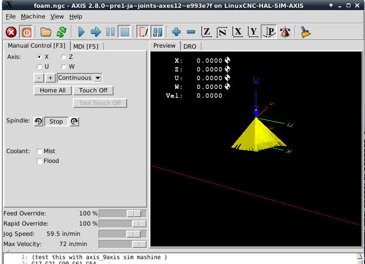Pause program execution
This screenshot has height=264, width=365.
pos(110,32)
